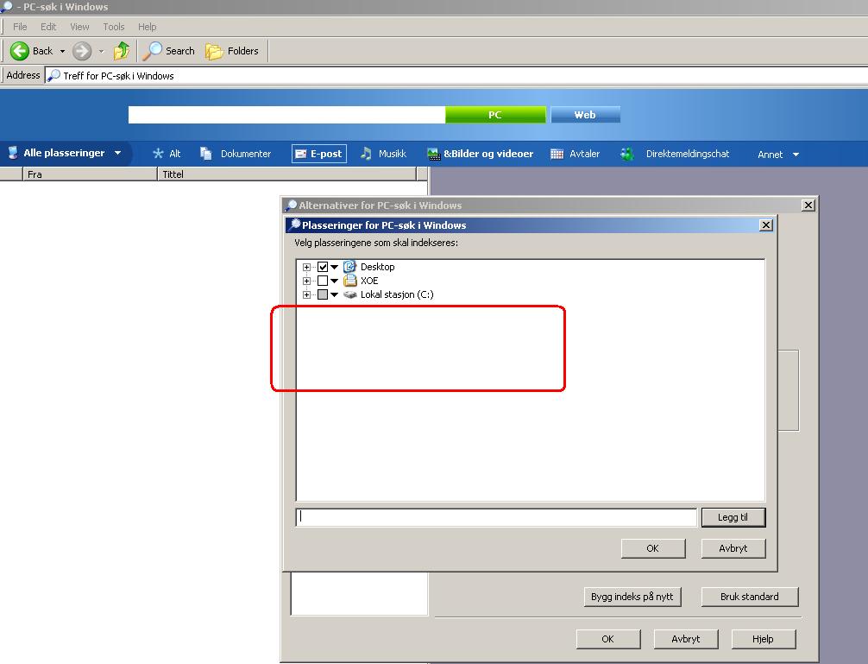This screenshot has height=664, width=868.
Task: Select the XOE folder icon
Action: 349,281
